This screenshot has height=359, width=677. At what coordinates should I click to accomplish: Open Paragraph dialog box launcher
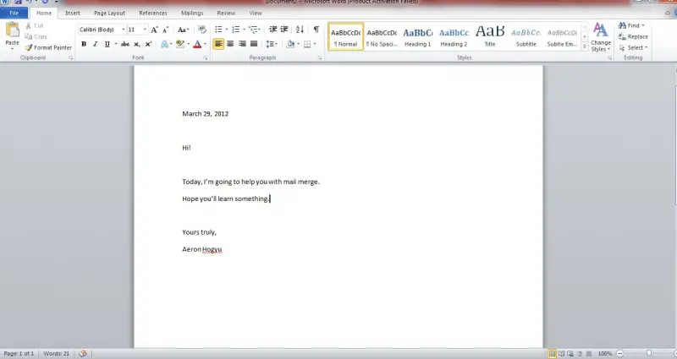coord(320,57)
